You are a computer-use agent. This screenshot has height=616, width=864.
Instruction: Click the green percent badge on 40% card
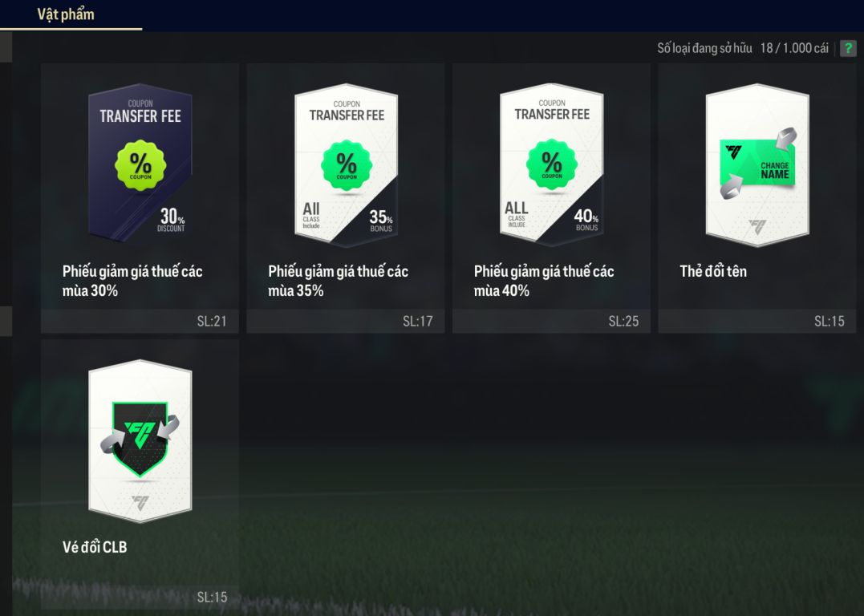point(552,164)
